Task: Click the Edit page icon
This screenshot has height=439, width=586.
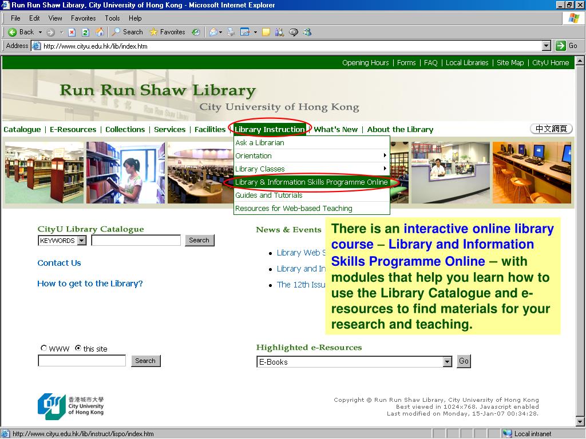Action: tap(245, 32)
